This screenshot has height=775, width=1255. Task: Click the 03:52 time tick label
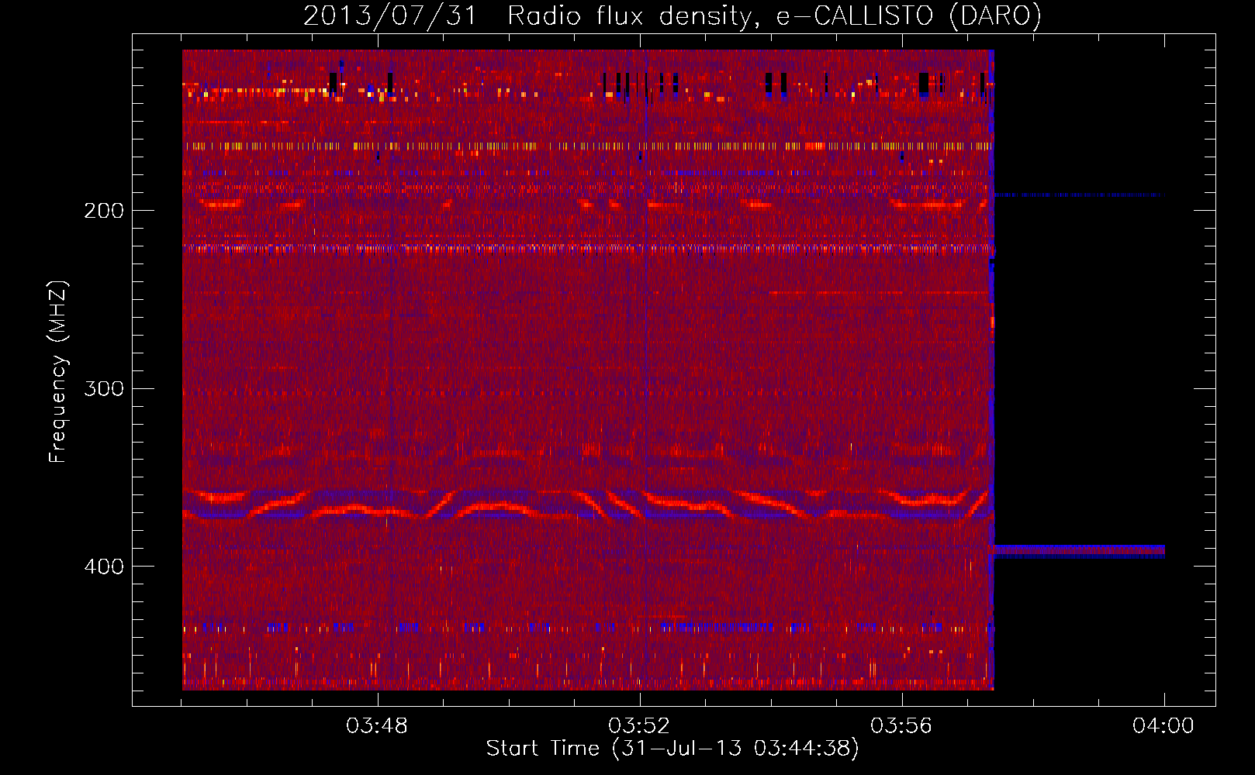639,726
